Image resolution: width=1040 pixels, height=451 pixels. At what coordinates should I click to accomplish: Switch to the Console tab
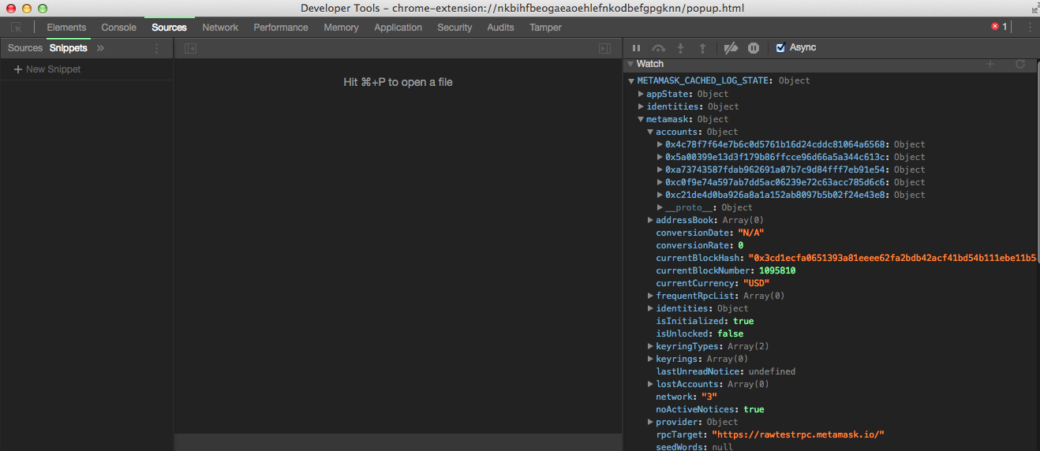[x=119, y=27]
